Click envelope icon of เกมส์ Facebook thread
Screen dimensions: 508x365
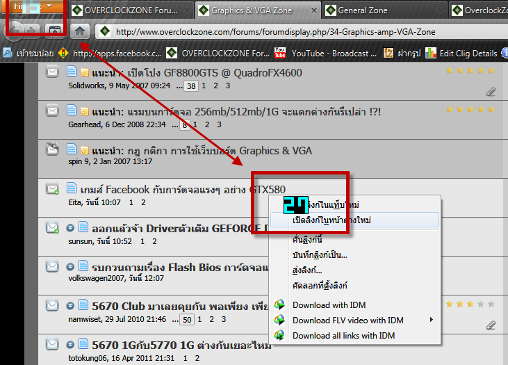pyautogui.click(x=52, y=188)
